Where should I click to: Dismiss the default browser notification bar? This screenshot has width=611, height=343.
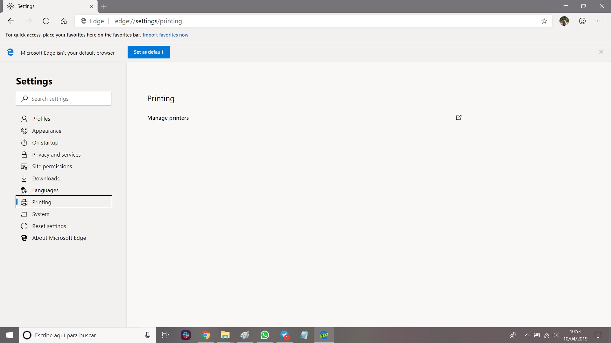tap(601, 52)
